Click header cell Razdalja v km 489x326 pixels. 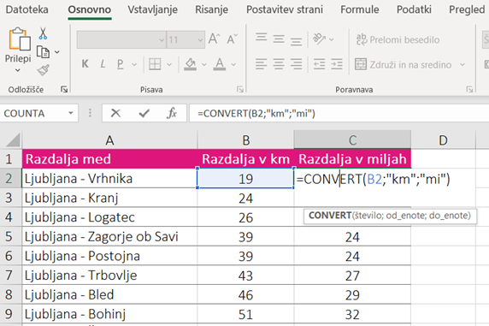pos(245,159)
